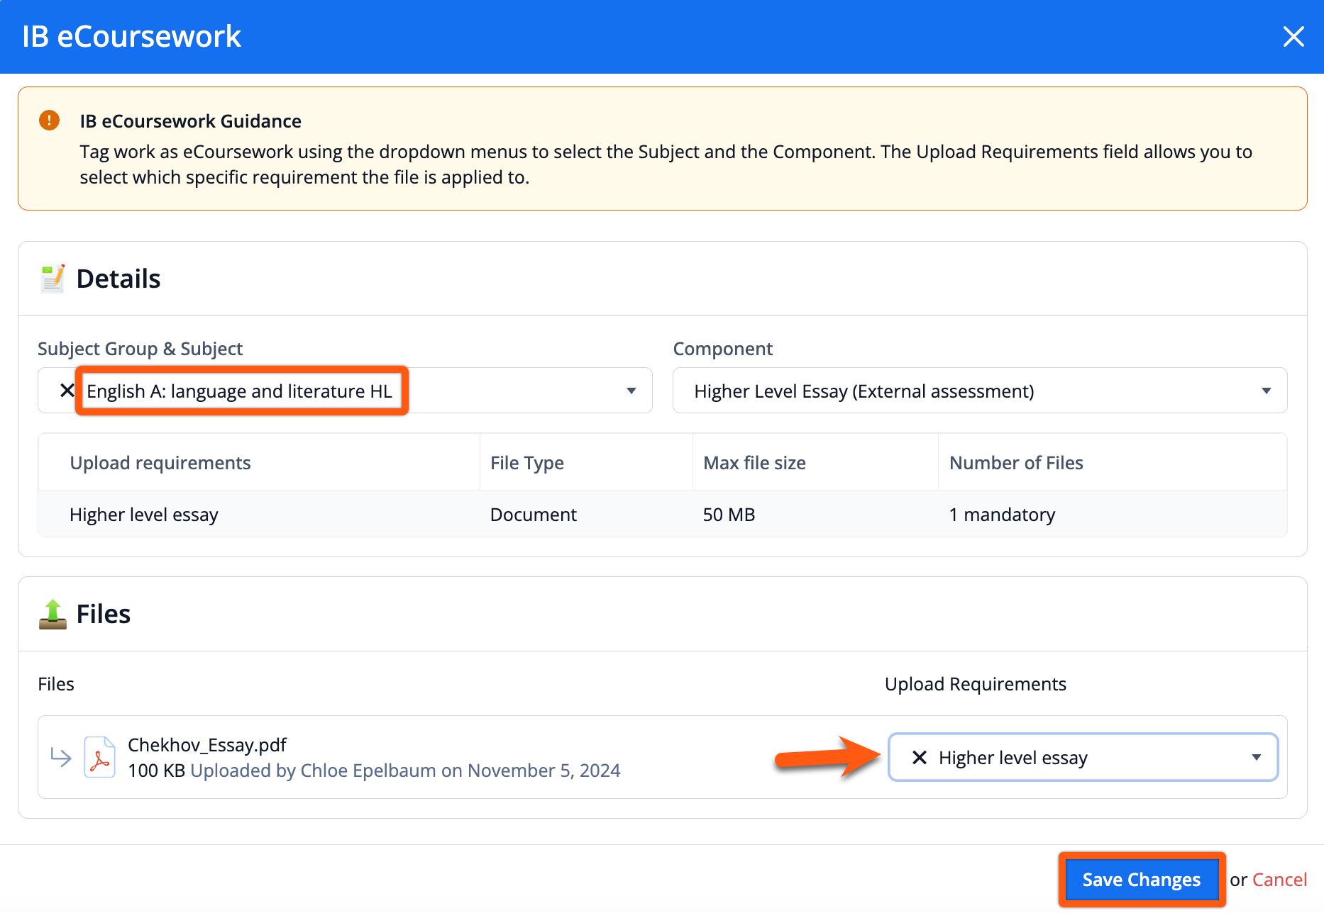The height and width of the screenshot is (913, 1324).
Task: Click the File Type column header
Action: pos(527,463)
